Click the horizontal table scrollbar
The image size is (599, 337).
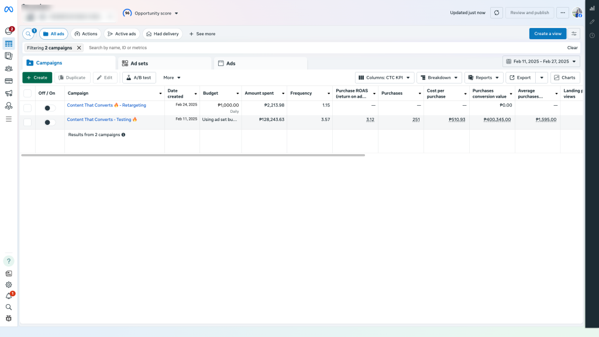(x=193, y=155)
